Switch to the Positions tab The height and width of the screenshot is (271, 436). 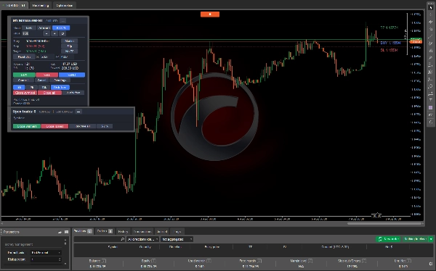tap(83, 231)
